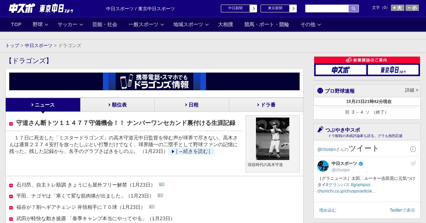The height and width of the screenshot is (223, 426).
Task: Expand the サッカー menu
Action: tap(70, 24)
